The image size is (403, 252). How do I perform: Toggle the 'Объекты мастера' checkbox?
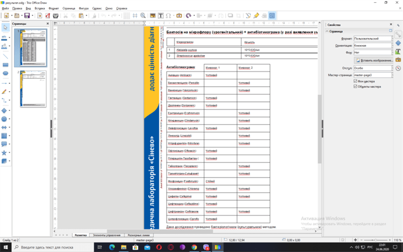point(356,87)
